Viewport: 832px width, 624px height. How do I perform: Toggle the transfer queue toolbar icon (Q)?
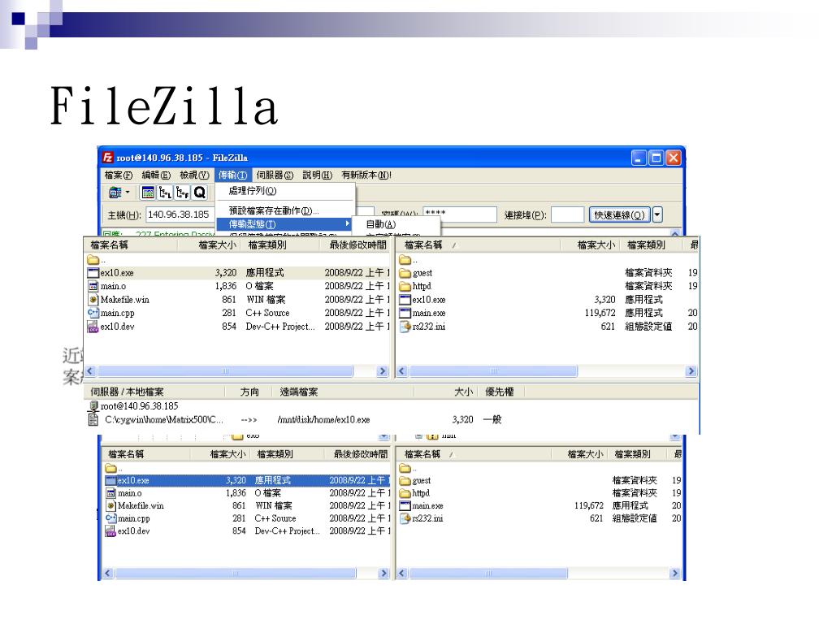pos(200,192)
